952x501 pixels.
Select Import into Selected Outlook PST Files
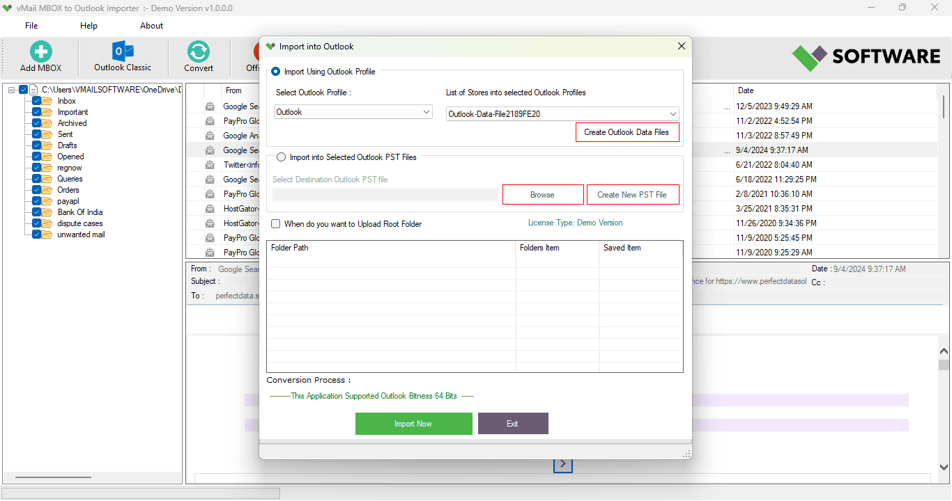tap(281, 157)
